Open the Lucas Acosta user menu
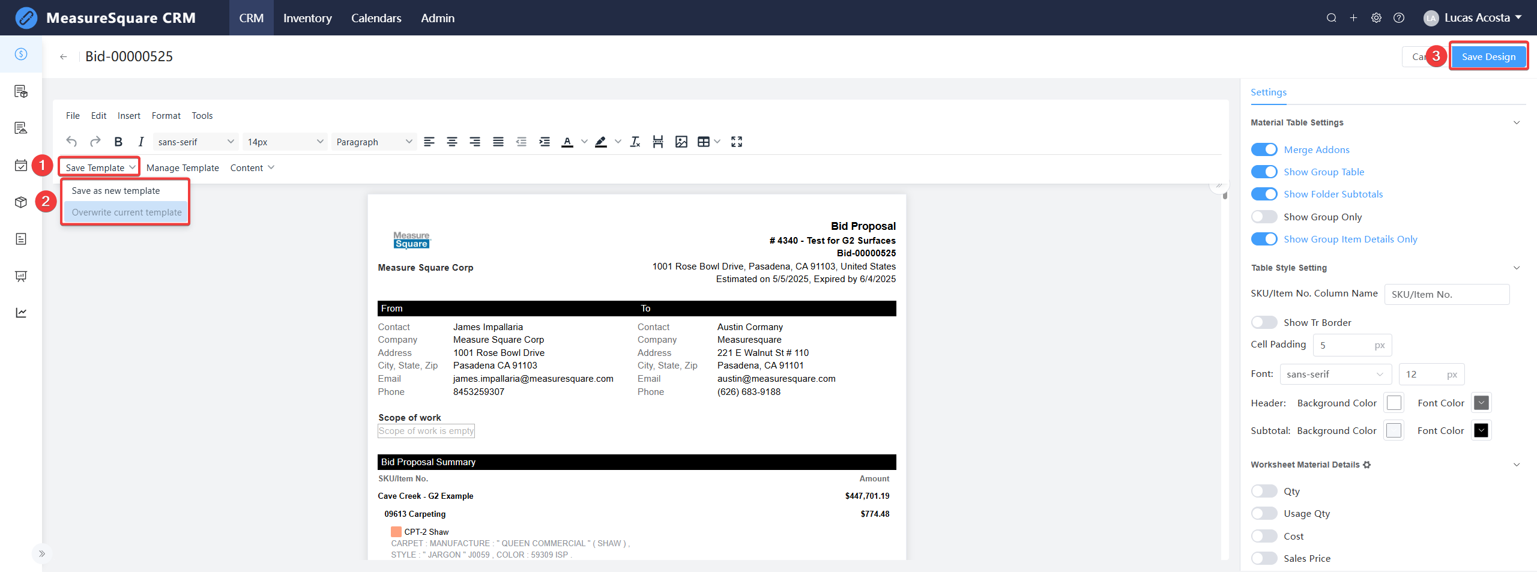 coord(1473,18)
